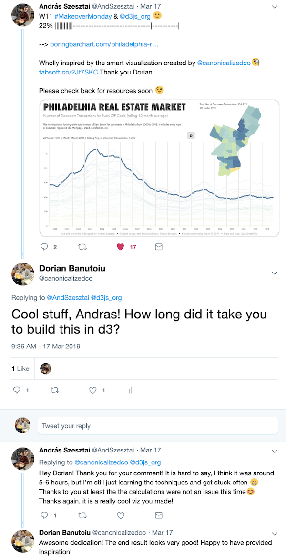This screenshot has width=286, height=557.
Task: Click the info button on the Philadelphia chart
Action: pyautogui.click(x=191, y=135)
